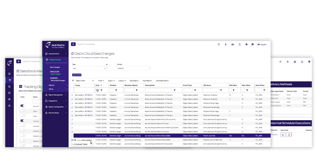This screenshot has height=157, width=316.
Task: Favorite the Oracle Cloud Data Changes page star
Action: pyautogui.click(x=73, y=54)
